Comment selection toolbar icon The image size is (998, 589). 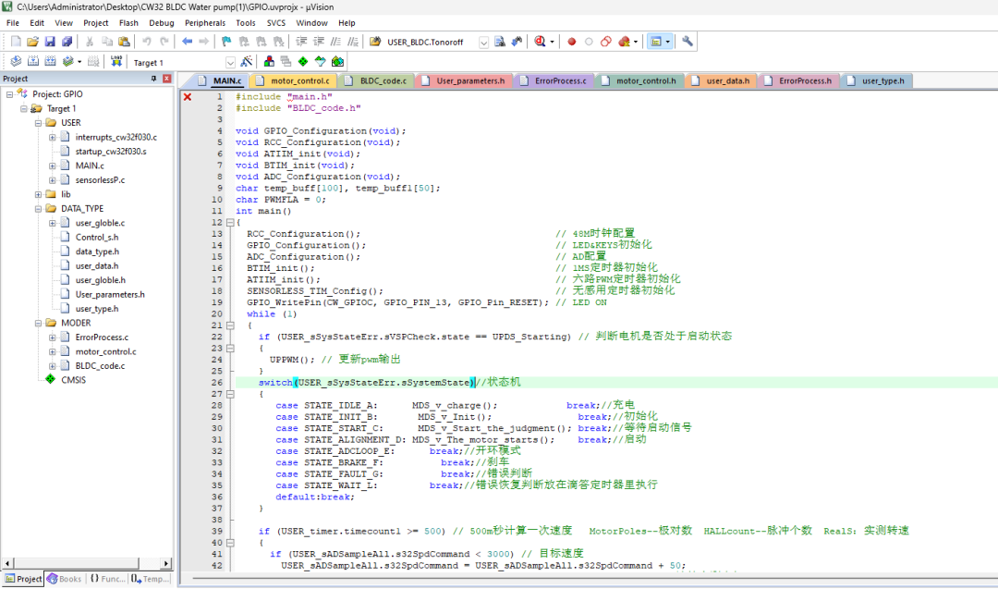335,42
